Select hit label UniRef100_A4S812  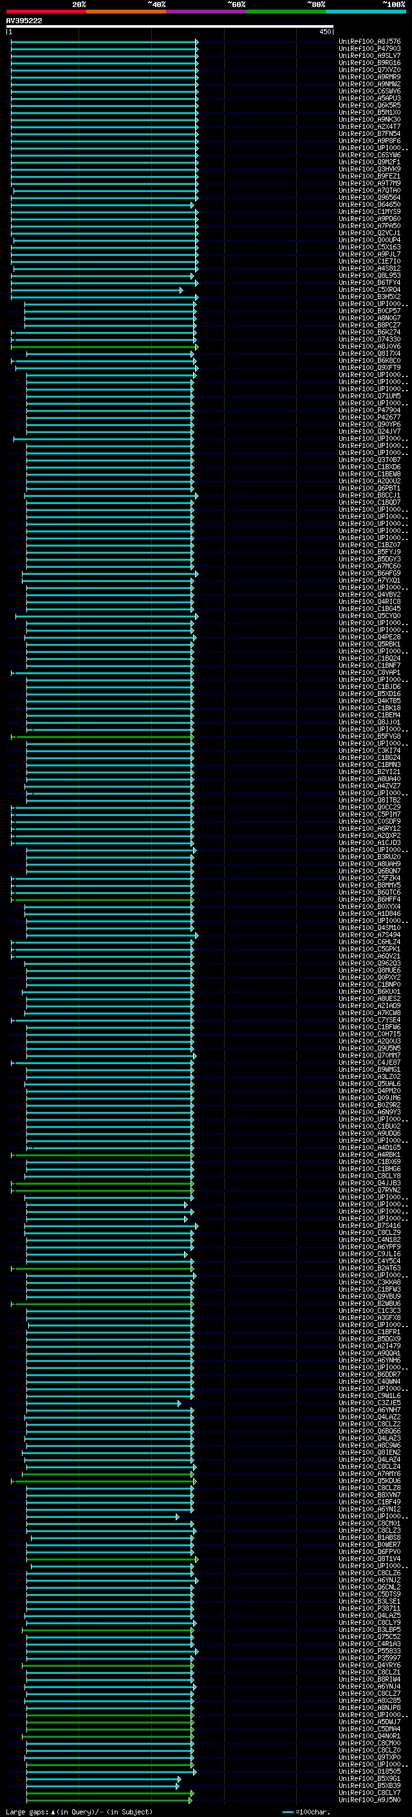click(370, 268)
